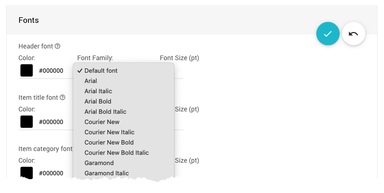Click the Header font #000000 color field
Image resolution: width=384 pixels, height=193 pixels.
click(51, 71)
